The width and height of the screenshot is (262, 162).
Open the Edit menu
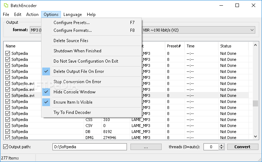(17, 15)
